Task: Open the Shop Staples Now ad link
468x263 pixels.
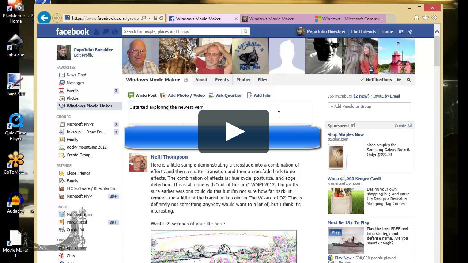Action: (x=345, y=134)
